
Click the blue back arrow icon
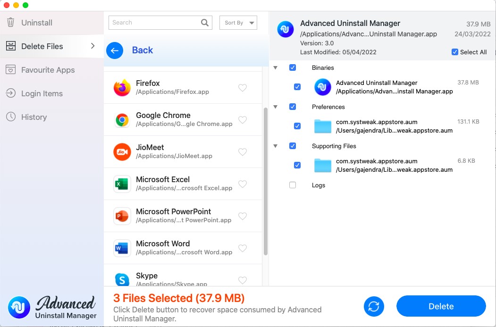tap(115, 50)
